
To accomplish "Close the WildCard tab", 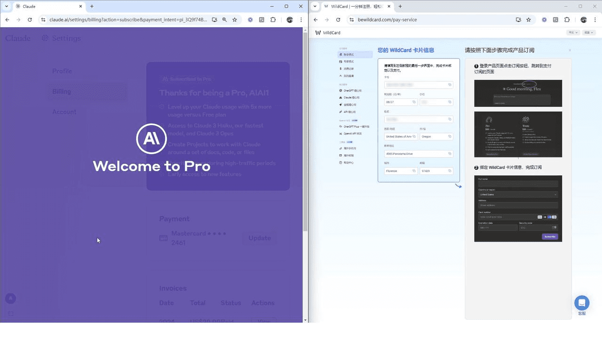I will [x=389, y=7].
